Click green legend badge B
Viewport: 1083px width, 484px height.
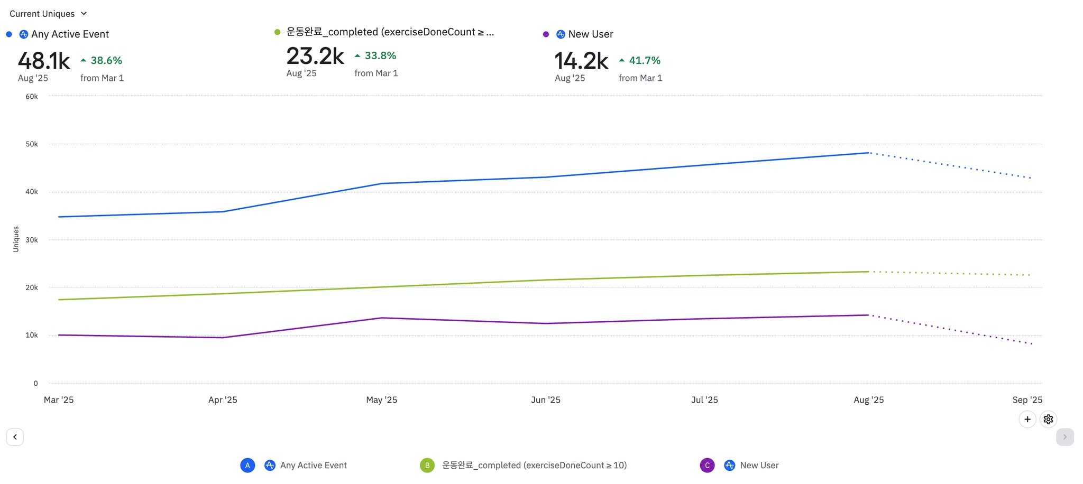(x=427, y=466)
